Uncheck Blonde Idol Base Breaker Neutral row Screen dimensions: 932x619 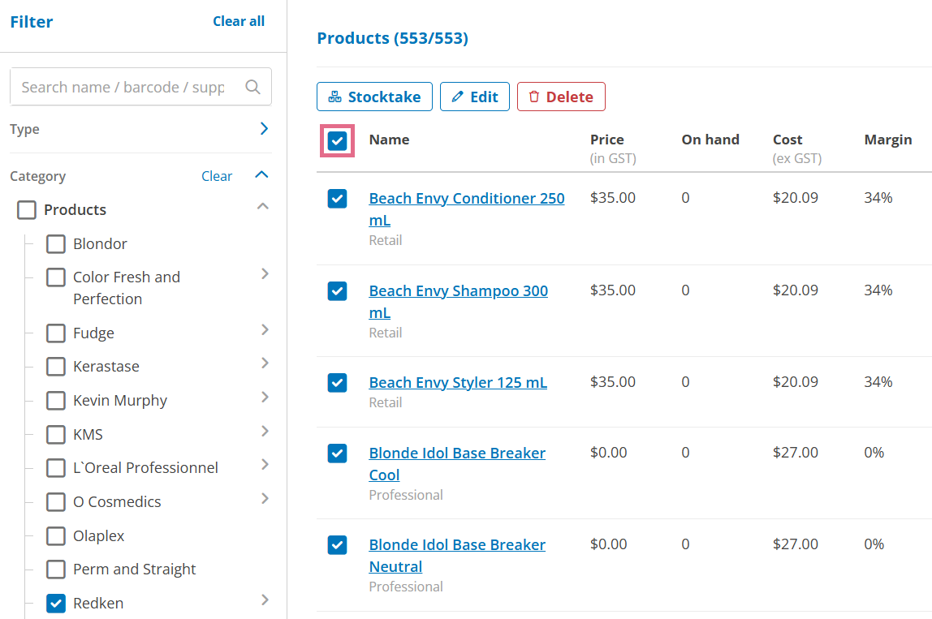pos(337,544)
